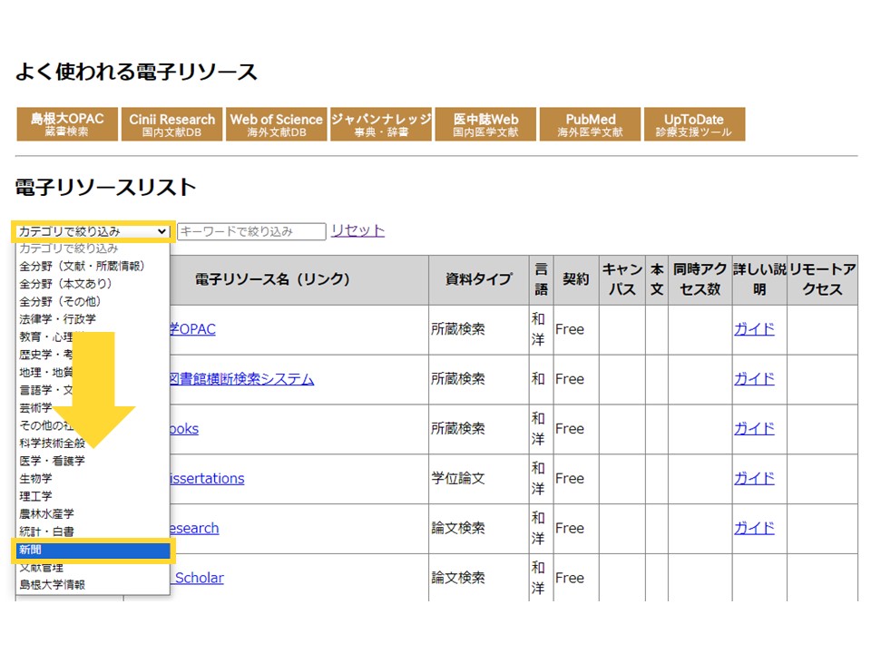Click the キャンパス column header
The width and height of the screenshot is (871, 653).
pos(622,279)
